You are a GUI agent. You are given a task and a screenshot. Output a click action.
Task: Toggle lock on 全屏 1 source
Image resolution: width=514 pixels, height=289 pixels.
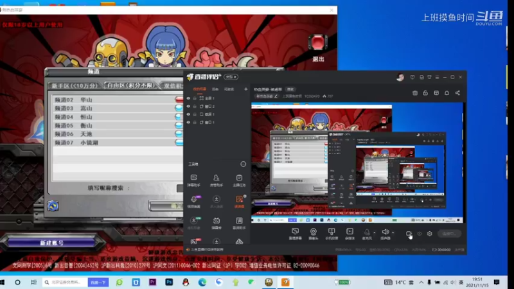[195, 98]
